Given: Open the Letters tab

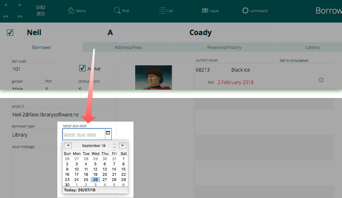Looking at the screenshot, I should [312, 47].
